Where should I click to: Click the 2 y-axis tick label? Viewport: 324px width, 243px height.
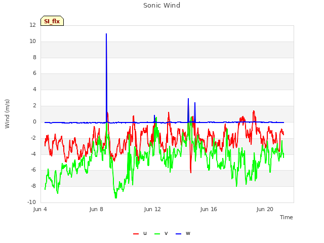[34, 105]
